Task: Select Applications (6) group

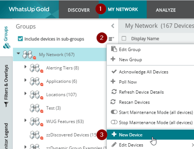Action: pyautogui.click(x=61, y=81)
